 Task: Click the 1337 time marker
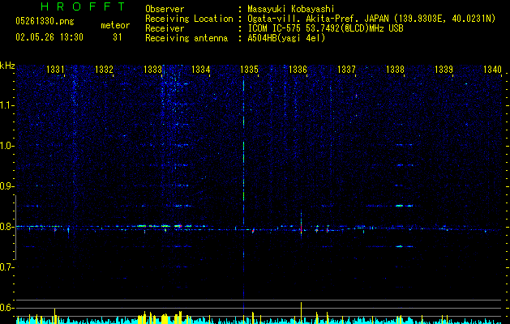[347, 70]
